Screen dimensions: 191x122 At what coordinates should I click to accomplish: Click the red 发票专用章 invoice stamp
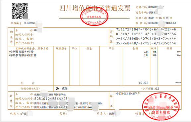coord(160,107)
